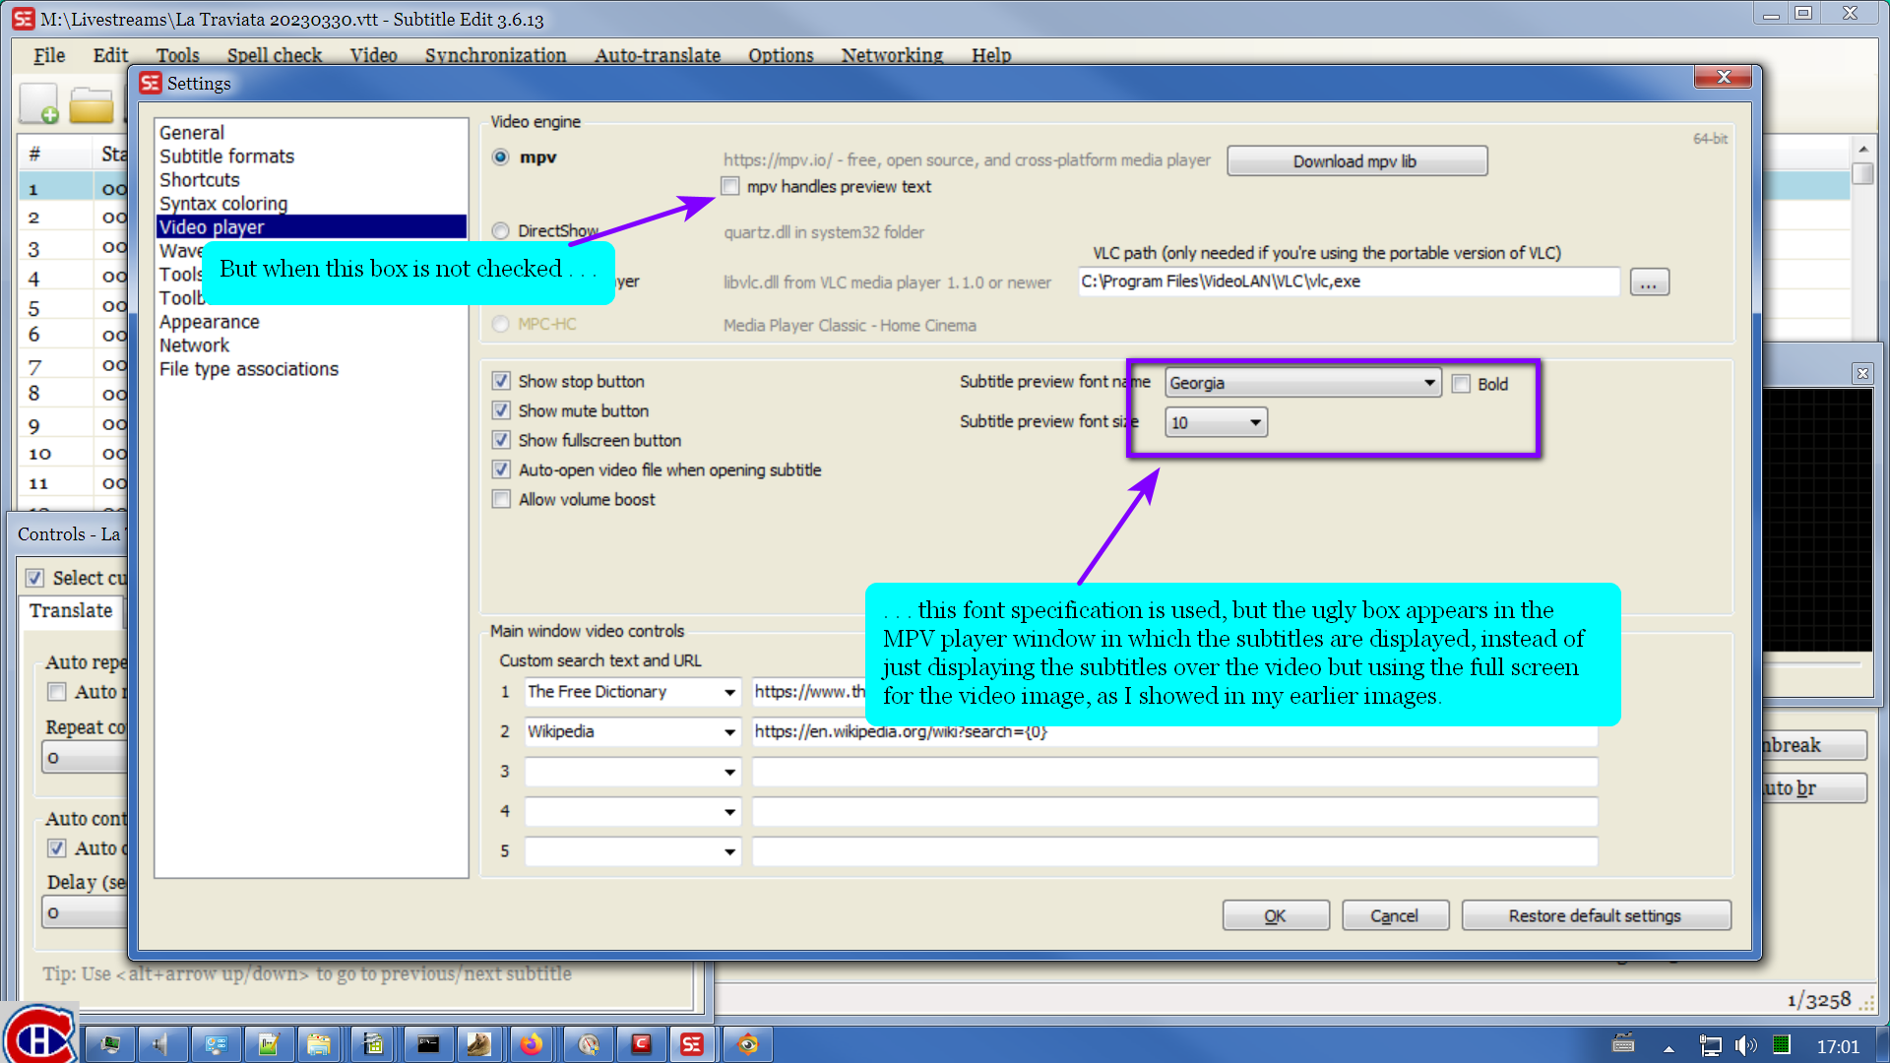Screen dimensions: 1890x1063
Task: Open the subtitle preview font size dropdown
Action: 1255,422
